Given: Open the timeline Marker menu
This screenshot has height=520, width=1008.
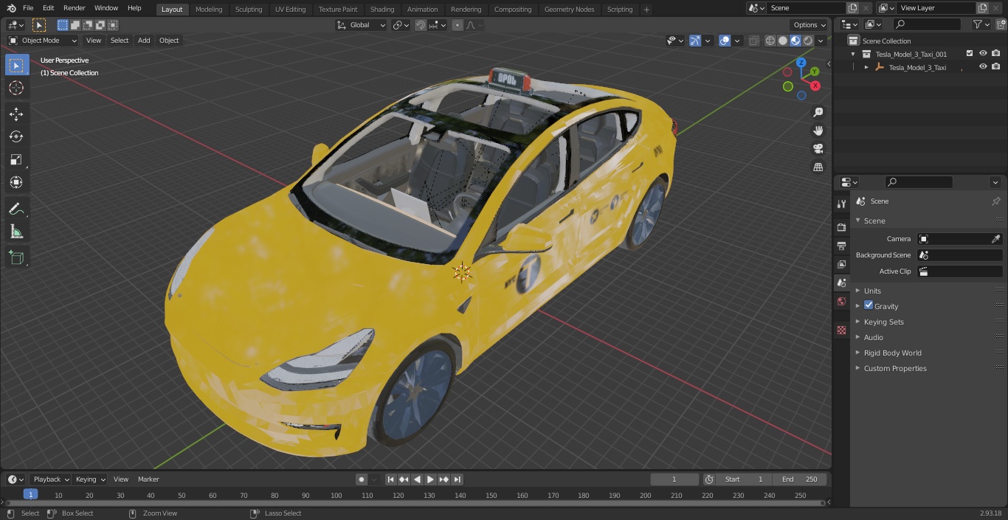Looking at the screenshot, I should (x=148, y=479).
